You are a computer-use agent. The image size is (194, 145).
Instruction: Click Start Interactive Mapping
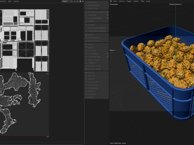pos(97,28)
